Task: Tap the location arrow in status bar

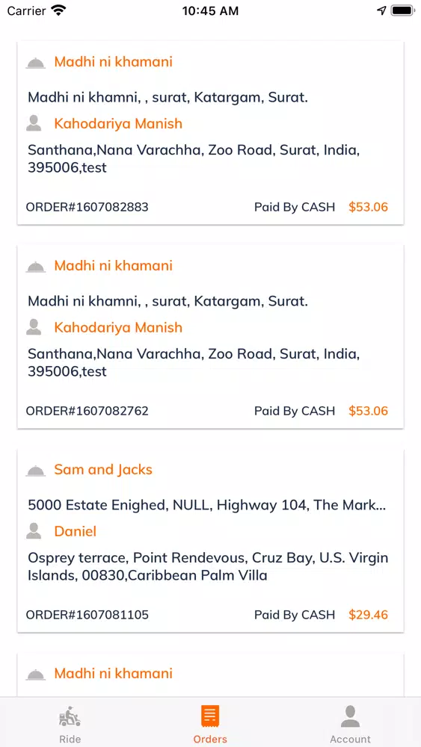Action: tap(381, 10)
